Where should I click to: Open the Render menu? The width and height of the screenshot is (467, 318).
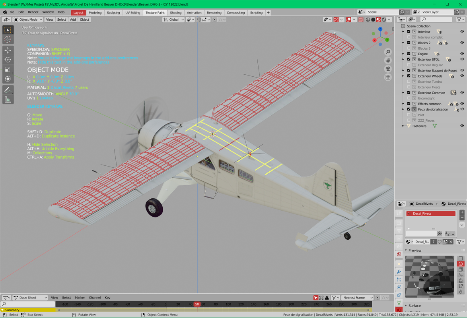coord(33,12)
